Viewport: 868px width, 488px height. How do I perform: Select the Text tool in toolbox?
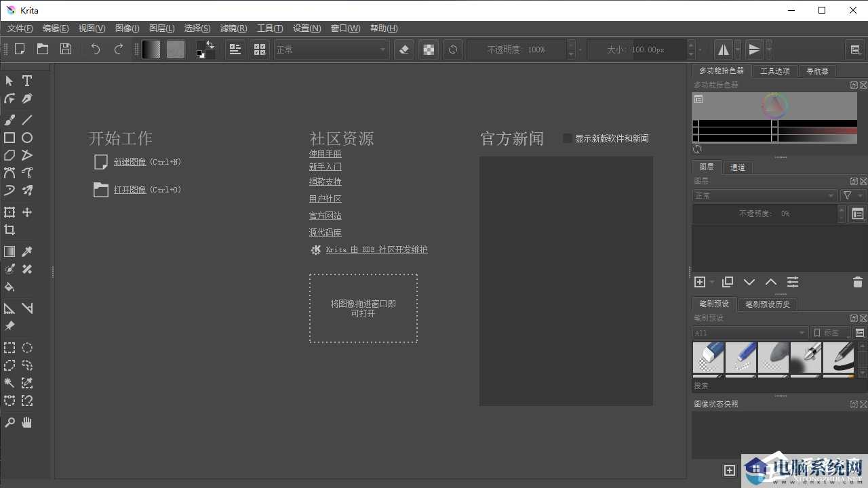coord(27,81)
